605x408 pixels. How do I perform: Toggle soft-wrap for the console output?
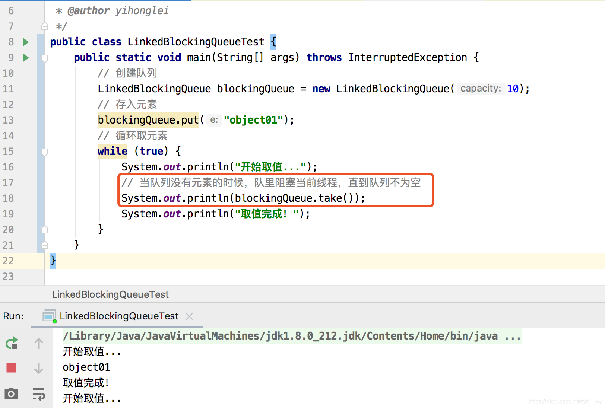click(x=39, y=393)
